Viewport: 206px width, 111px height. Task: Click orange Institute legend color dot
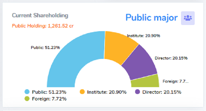tap(82, 92)
